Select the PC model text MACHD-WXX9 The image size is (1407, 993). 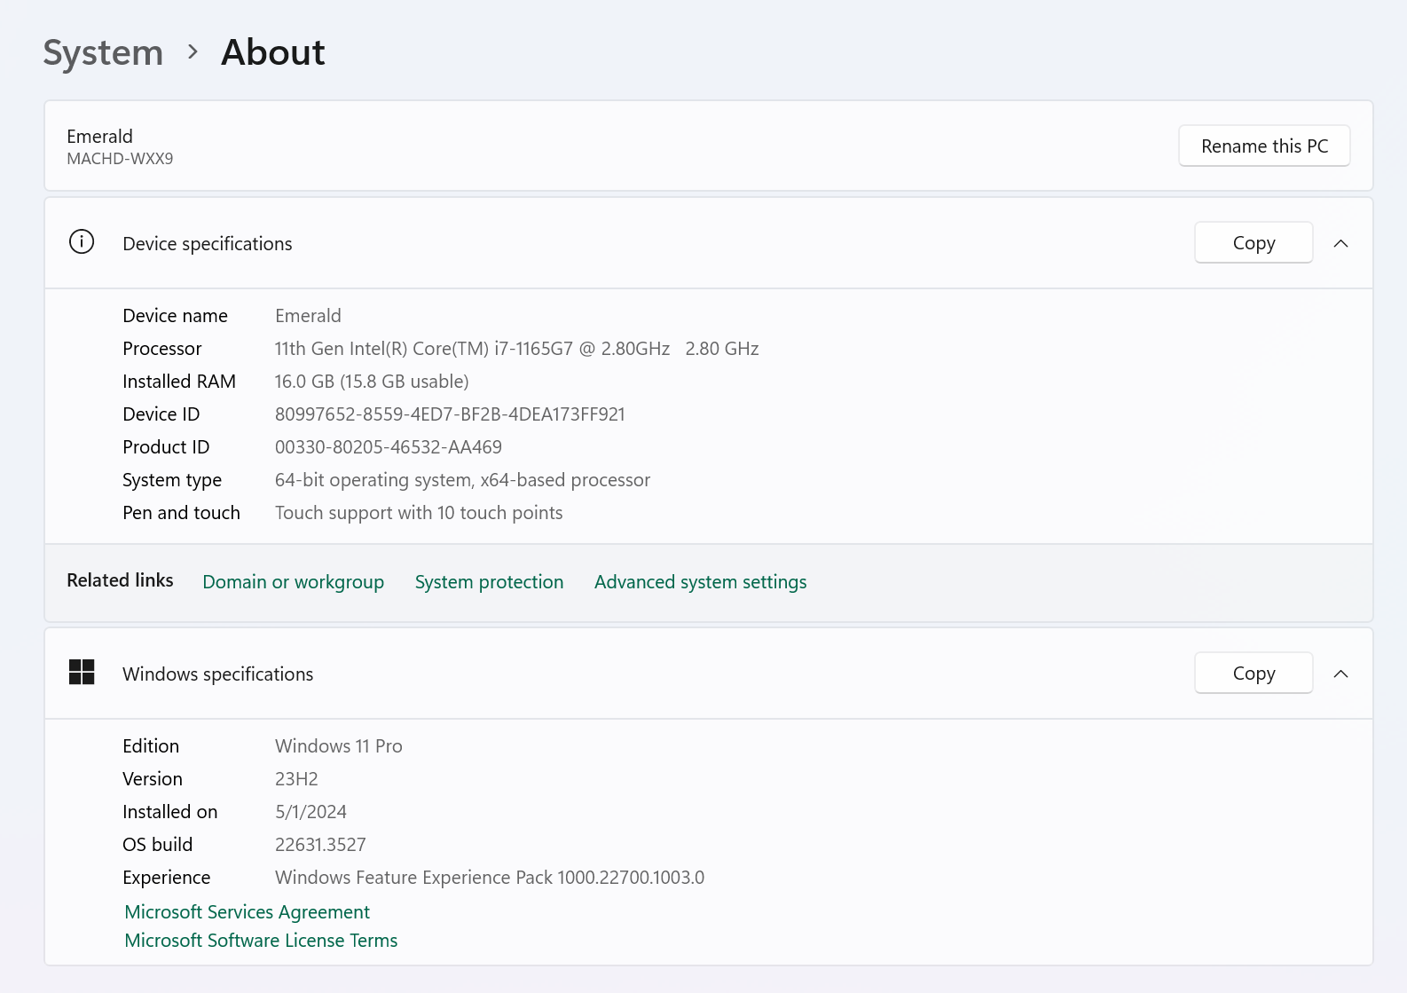click(120, 159)
